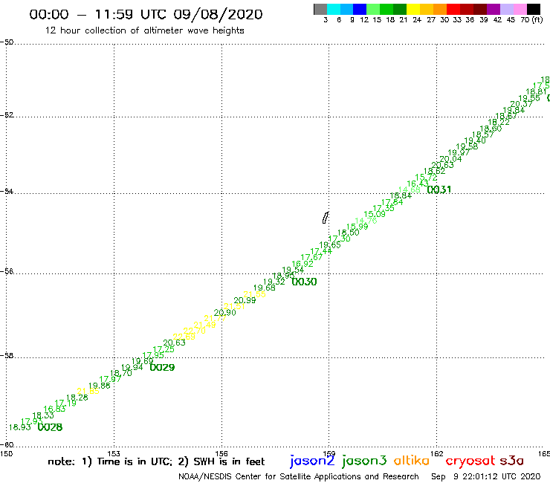
Task: Click the 20.99 wave height reading
Action: 245,300
